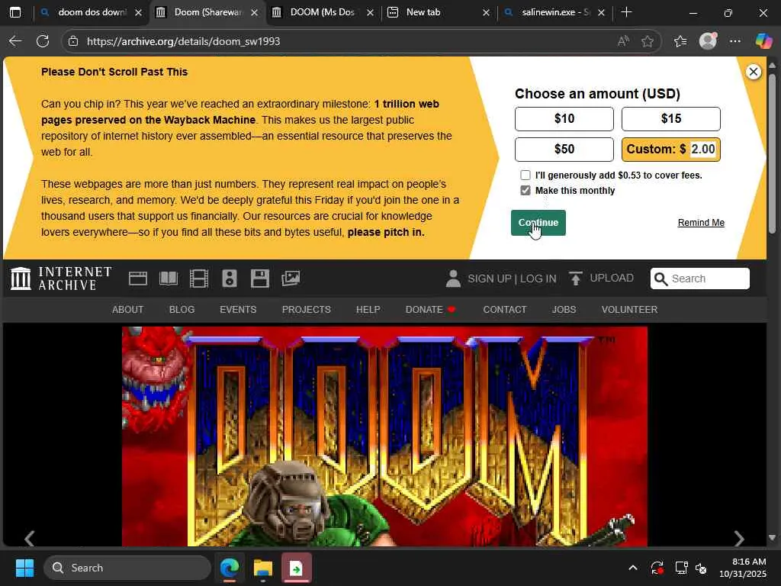
Task: Add page to favorites star icon
Action: 648,41
